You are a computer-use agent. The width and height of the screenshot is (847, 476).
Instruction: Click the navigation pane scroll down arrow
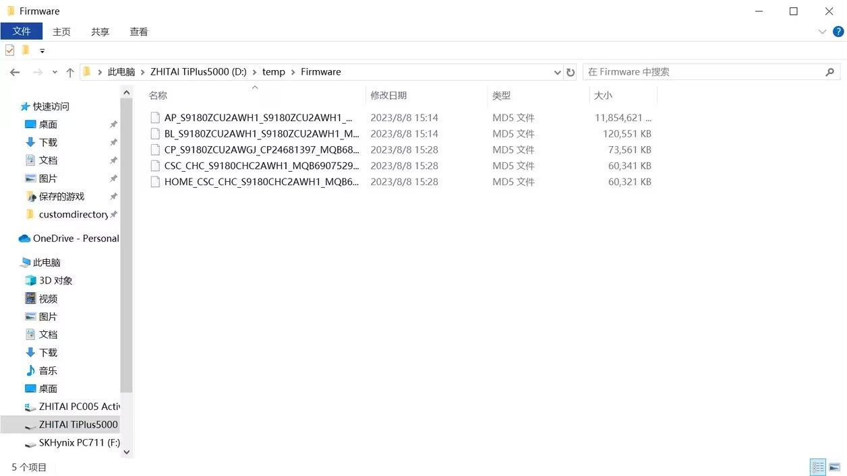(x=126, y=452)
